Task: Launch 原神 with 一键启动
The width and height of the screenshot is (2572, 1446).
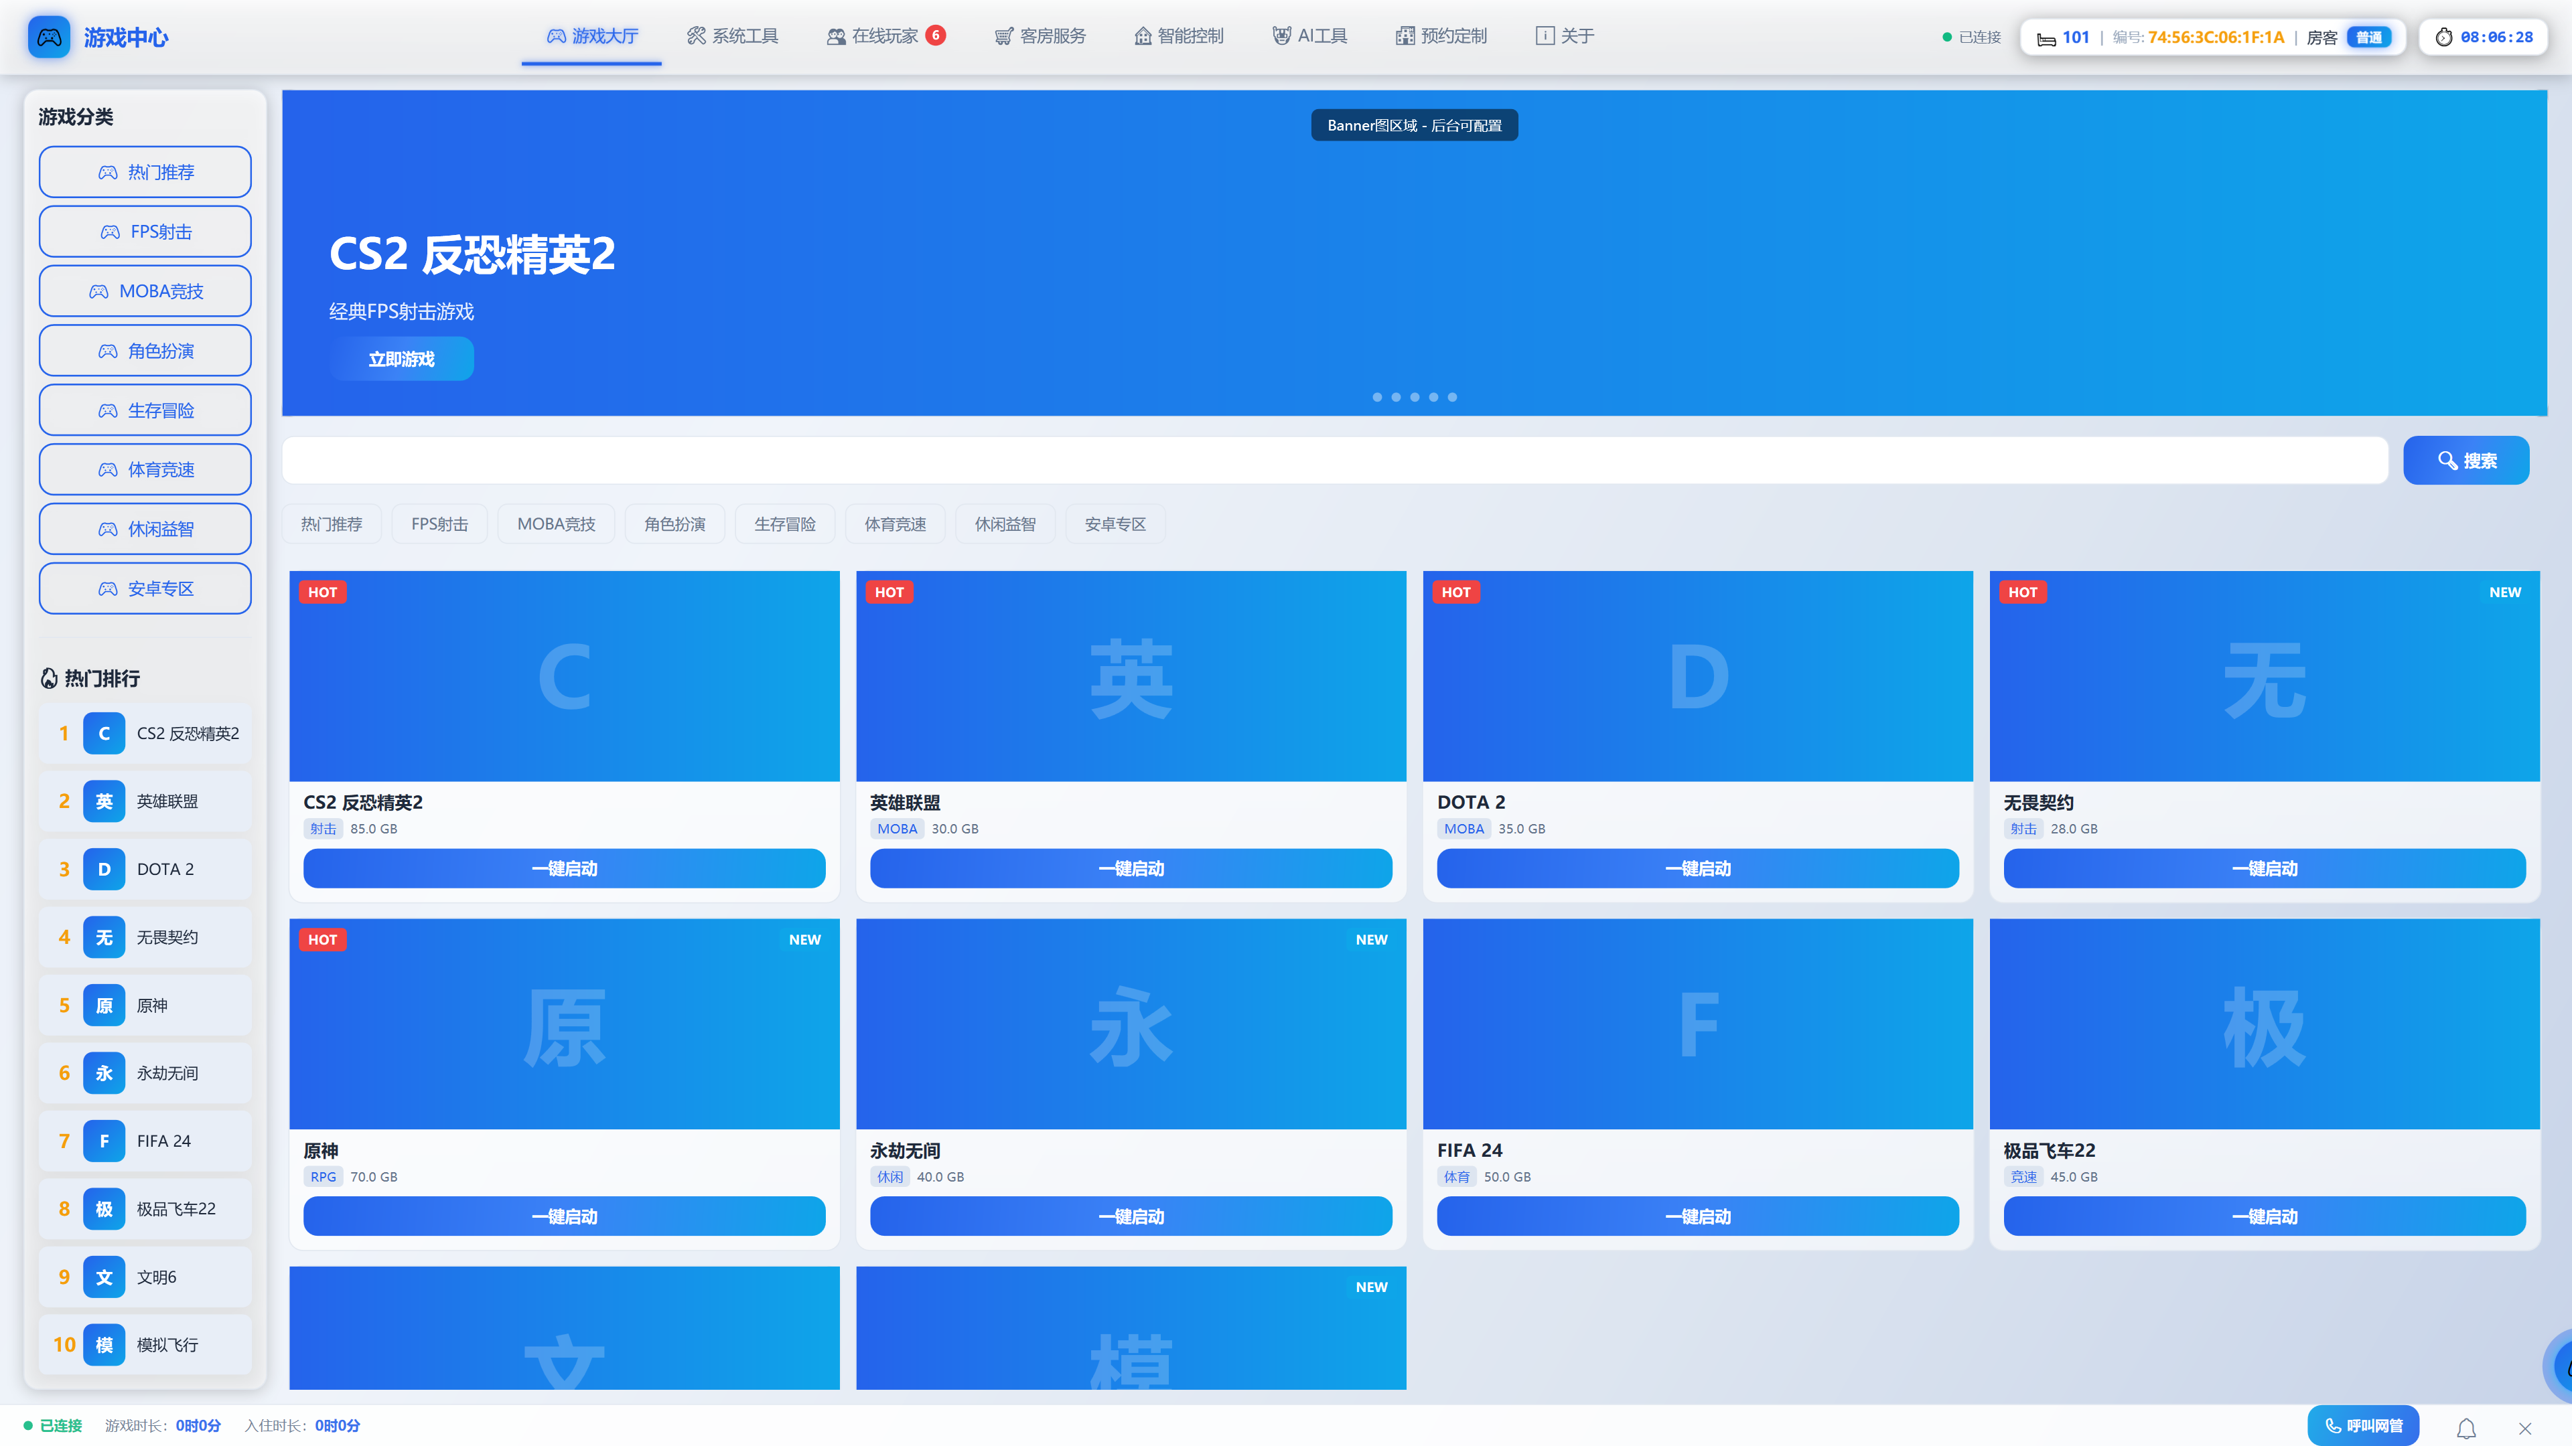Action: point(564,1216)
